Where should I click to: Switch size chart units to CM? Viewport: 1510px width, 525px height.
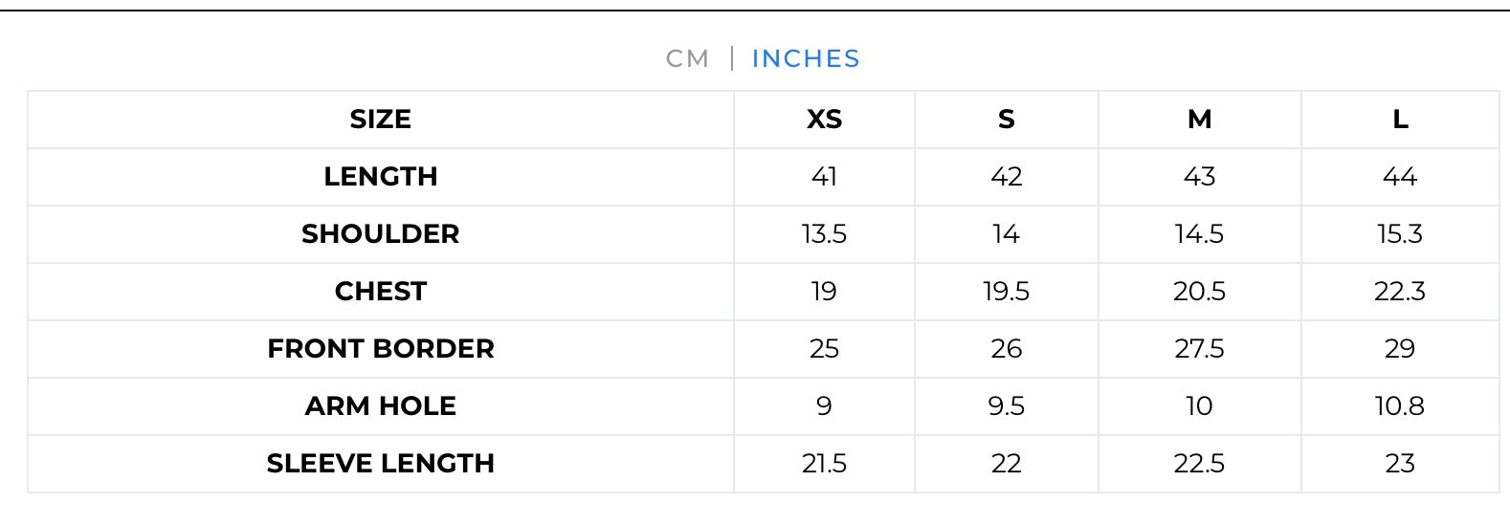click(687, 59)
